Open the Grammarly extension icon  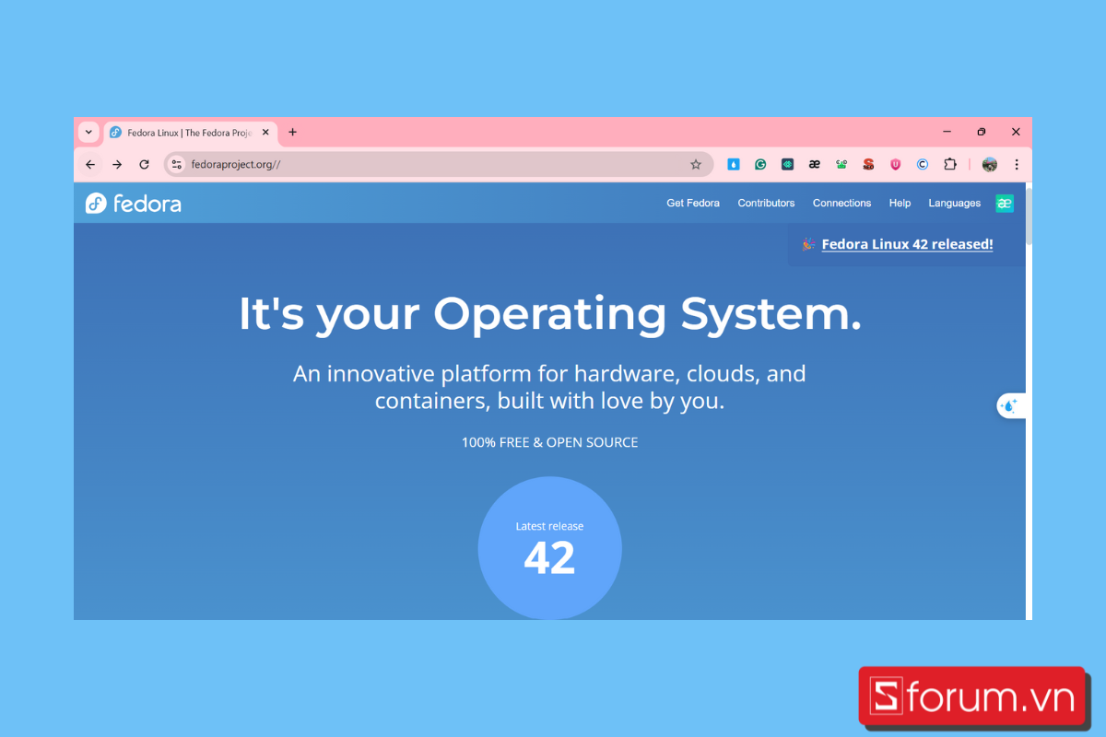pos(760,164)
